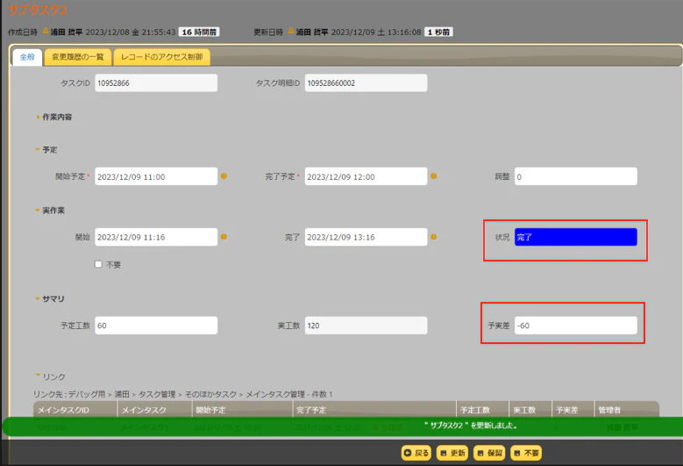The image size is (683, 466).
Task: Sort by メインタスク column header
Action: click(154, 410)
